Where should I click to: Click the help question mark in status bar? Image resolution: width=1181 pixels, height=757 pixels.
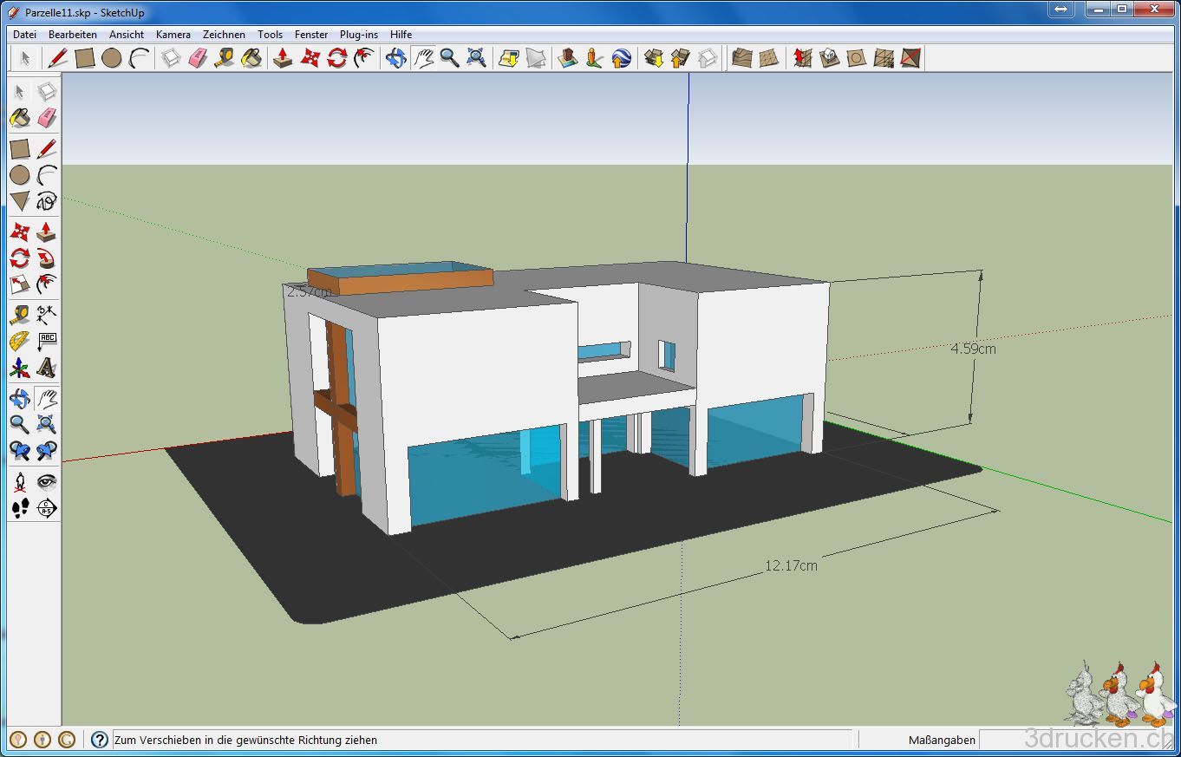coord(100,740)
